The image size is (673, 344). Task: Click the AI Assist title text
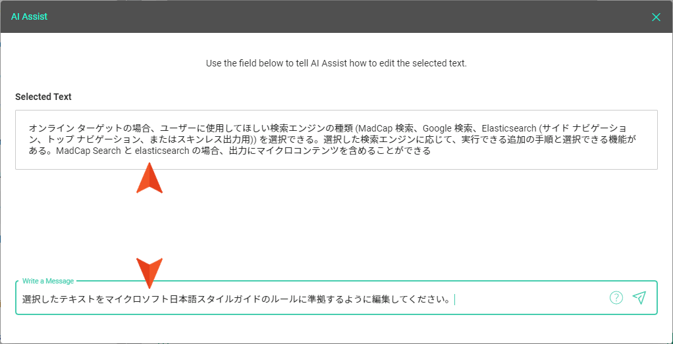[x=29, y=16]
